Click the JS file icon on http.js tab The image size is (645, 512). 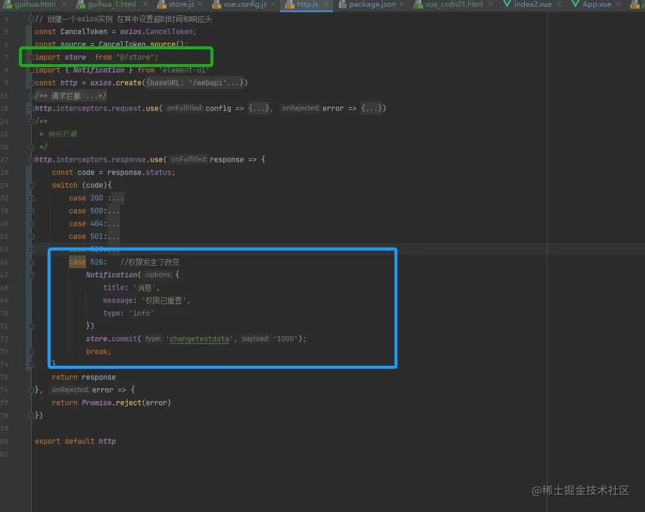(x=289, y=4)
